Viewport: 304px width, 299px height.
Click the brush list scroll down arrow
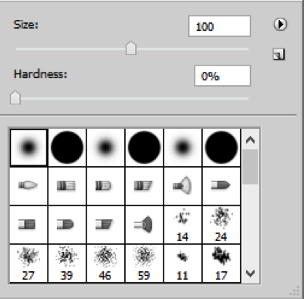click(x=250, y=273)
